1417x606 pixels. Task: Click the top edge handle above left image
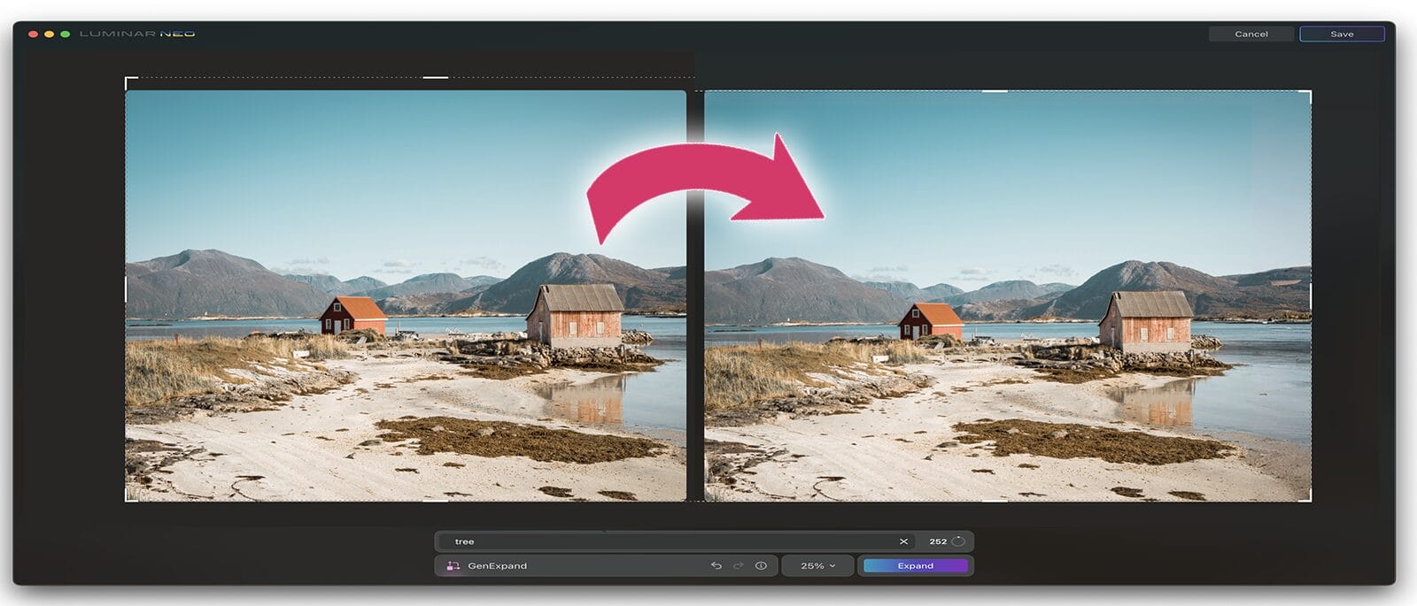(x=435, y=78)
